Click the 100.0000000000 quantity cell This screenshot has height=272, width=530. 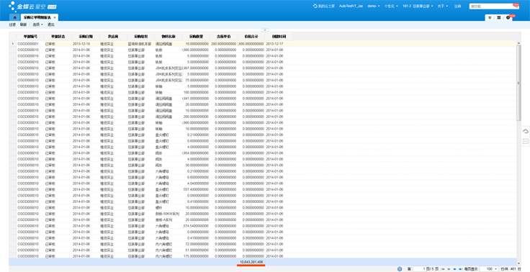tap(196, 92)
